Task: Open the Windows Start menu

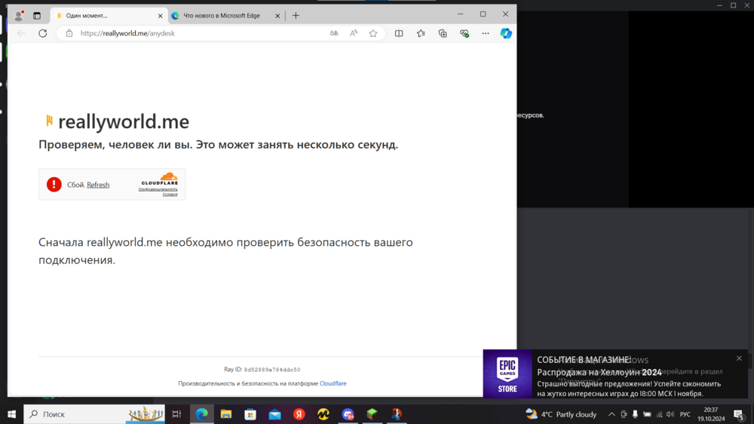Action: [x=11, y=414]
